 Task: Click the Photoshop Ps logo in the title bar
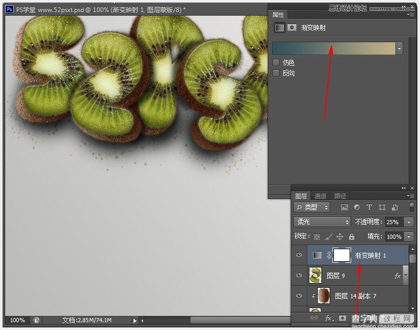[9, 9]
